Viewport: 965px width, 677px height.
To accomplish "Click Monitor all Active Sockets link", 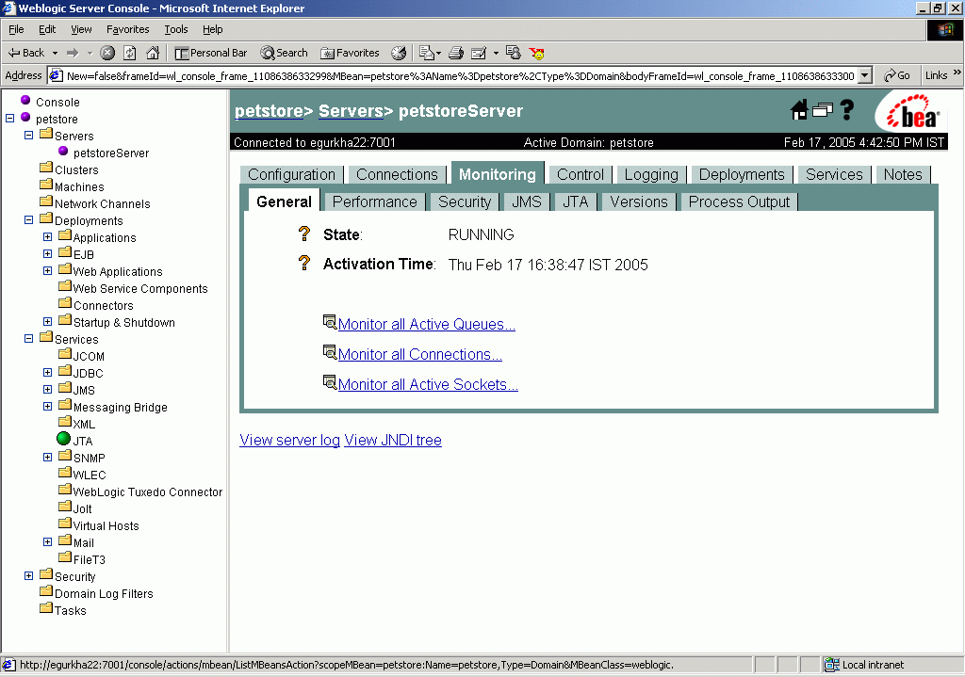I will tap(428, 384).
